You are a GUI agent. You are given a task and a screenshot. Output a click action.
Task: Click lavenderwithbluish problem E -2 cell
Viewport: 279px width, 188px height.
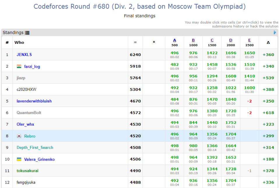point(250,101)
